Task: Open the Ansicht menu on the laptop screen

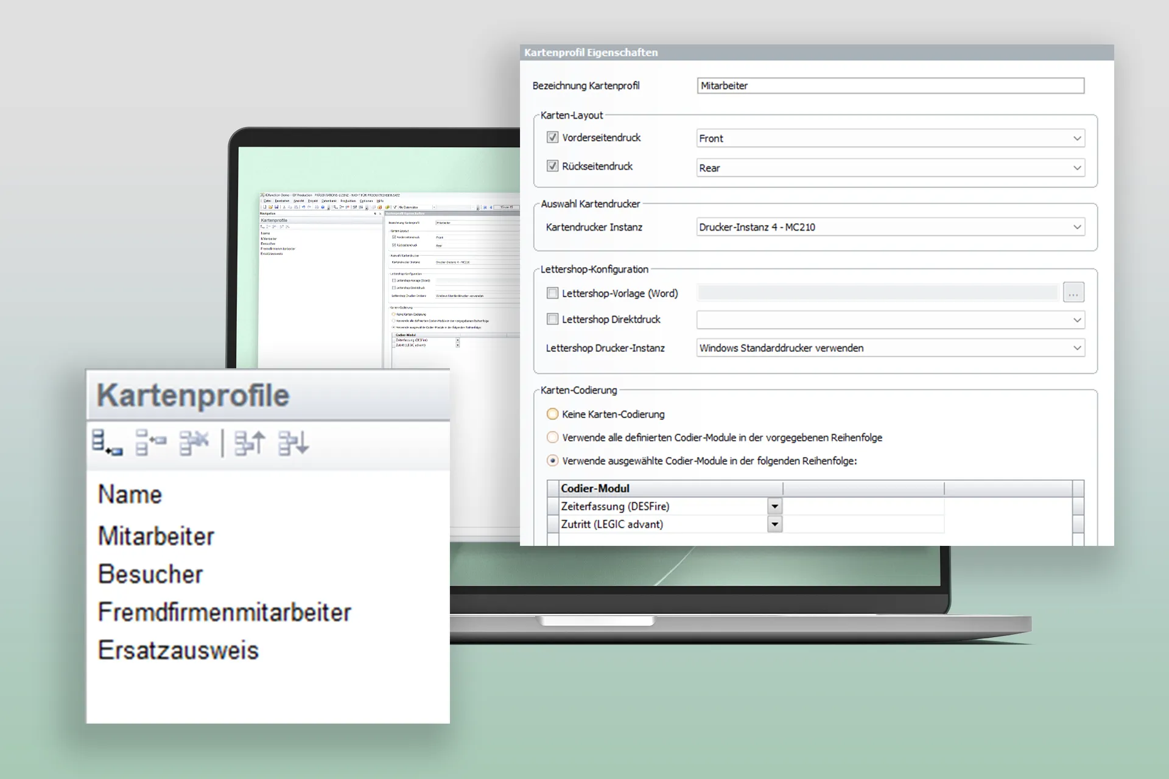Action: (x=299, y=201)
